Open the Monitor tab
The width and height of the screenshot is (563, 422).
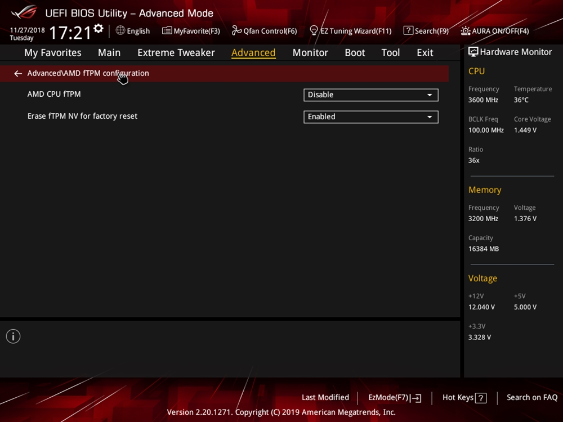click(x=310, y=53)
